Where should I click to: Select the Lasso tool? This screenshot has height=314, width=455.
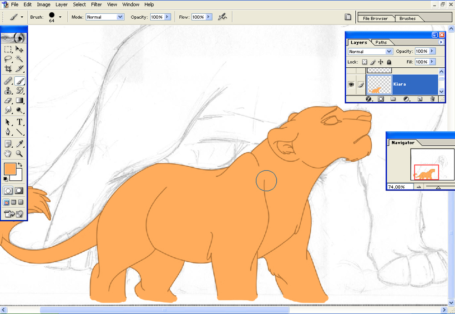[x=8, y=59]
